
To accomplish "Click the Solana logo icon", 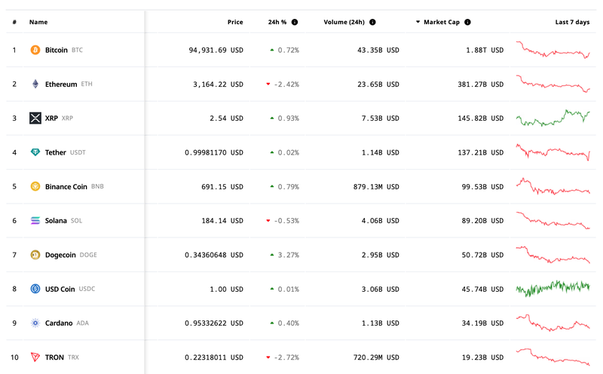I will [35, 221].
